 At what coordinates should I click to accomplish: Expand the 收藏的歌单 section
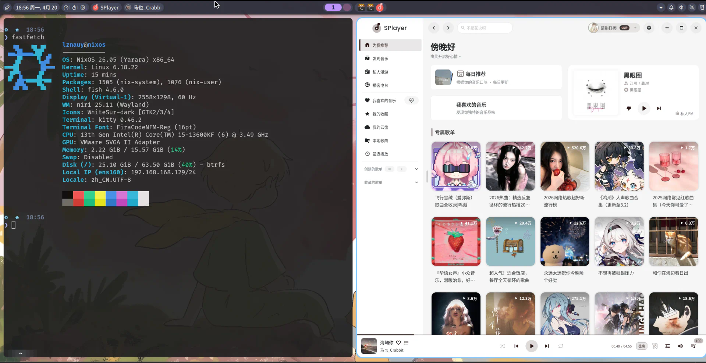click(416, 182)
